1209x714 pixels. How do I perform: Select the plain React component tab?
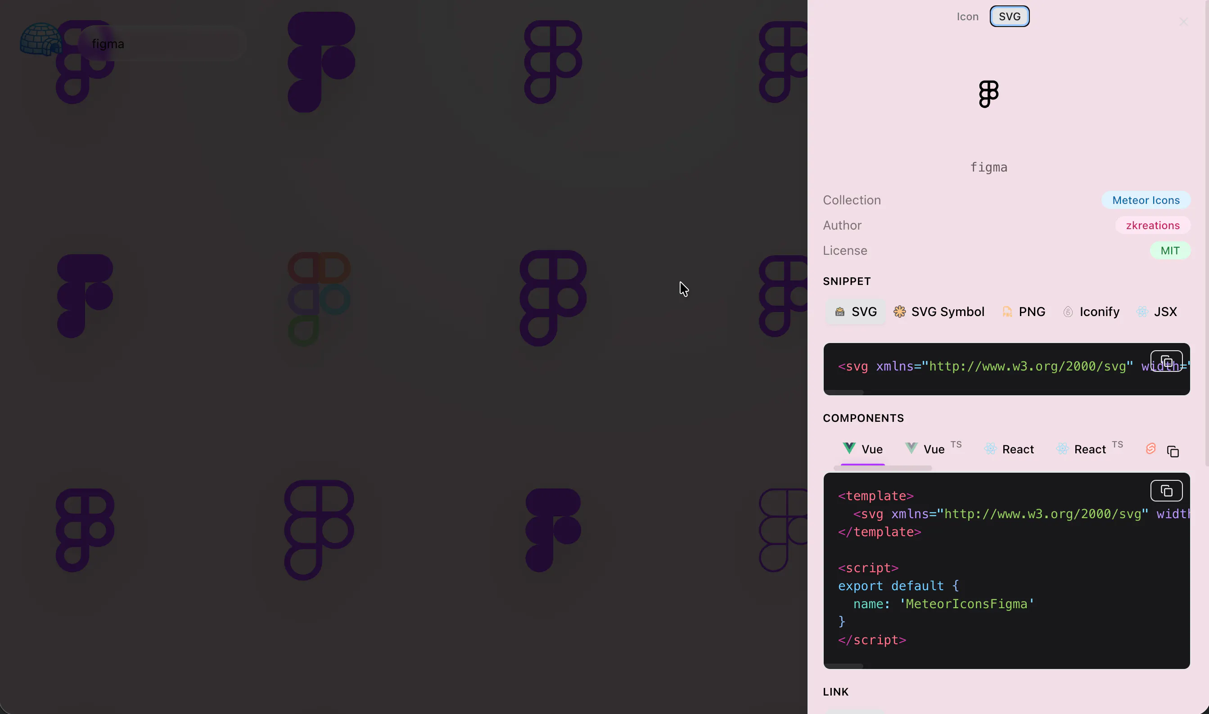pyautogui.click(x=1008, y=449)
